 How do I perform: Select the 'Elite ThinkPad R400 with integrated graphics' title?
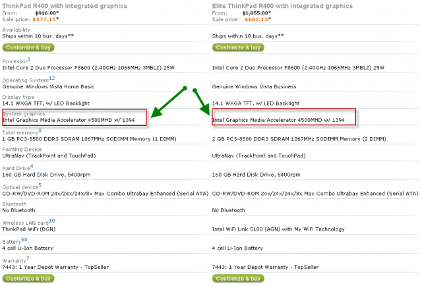[282, 6]
